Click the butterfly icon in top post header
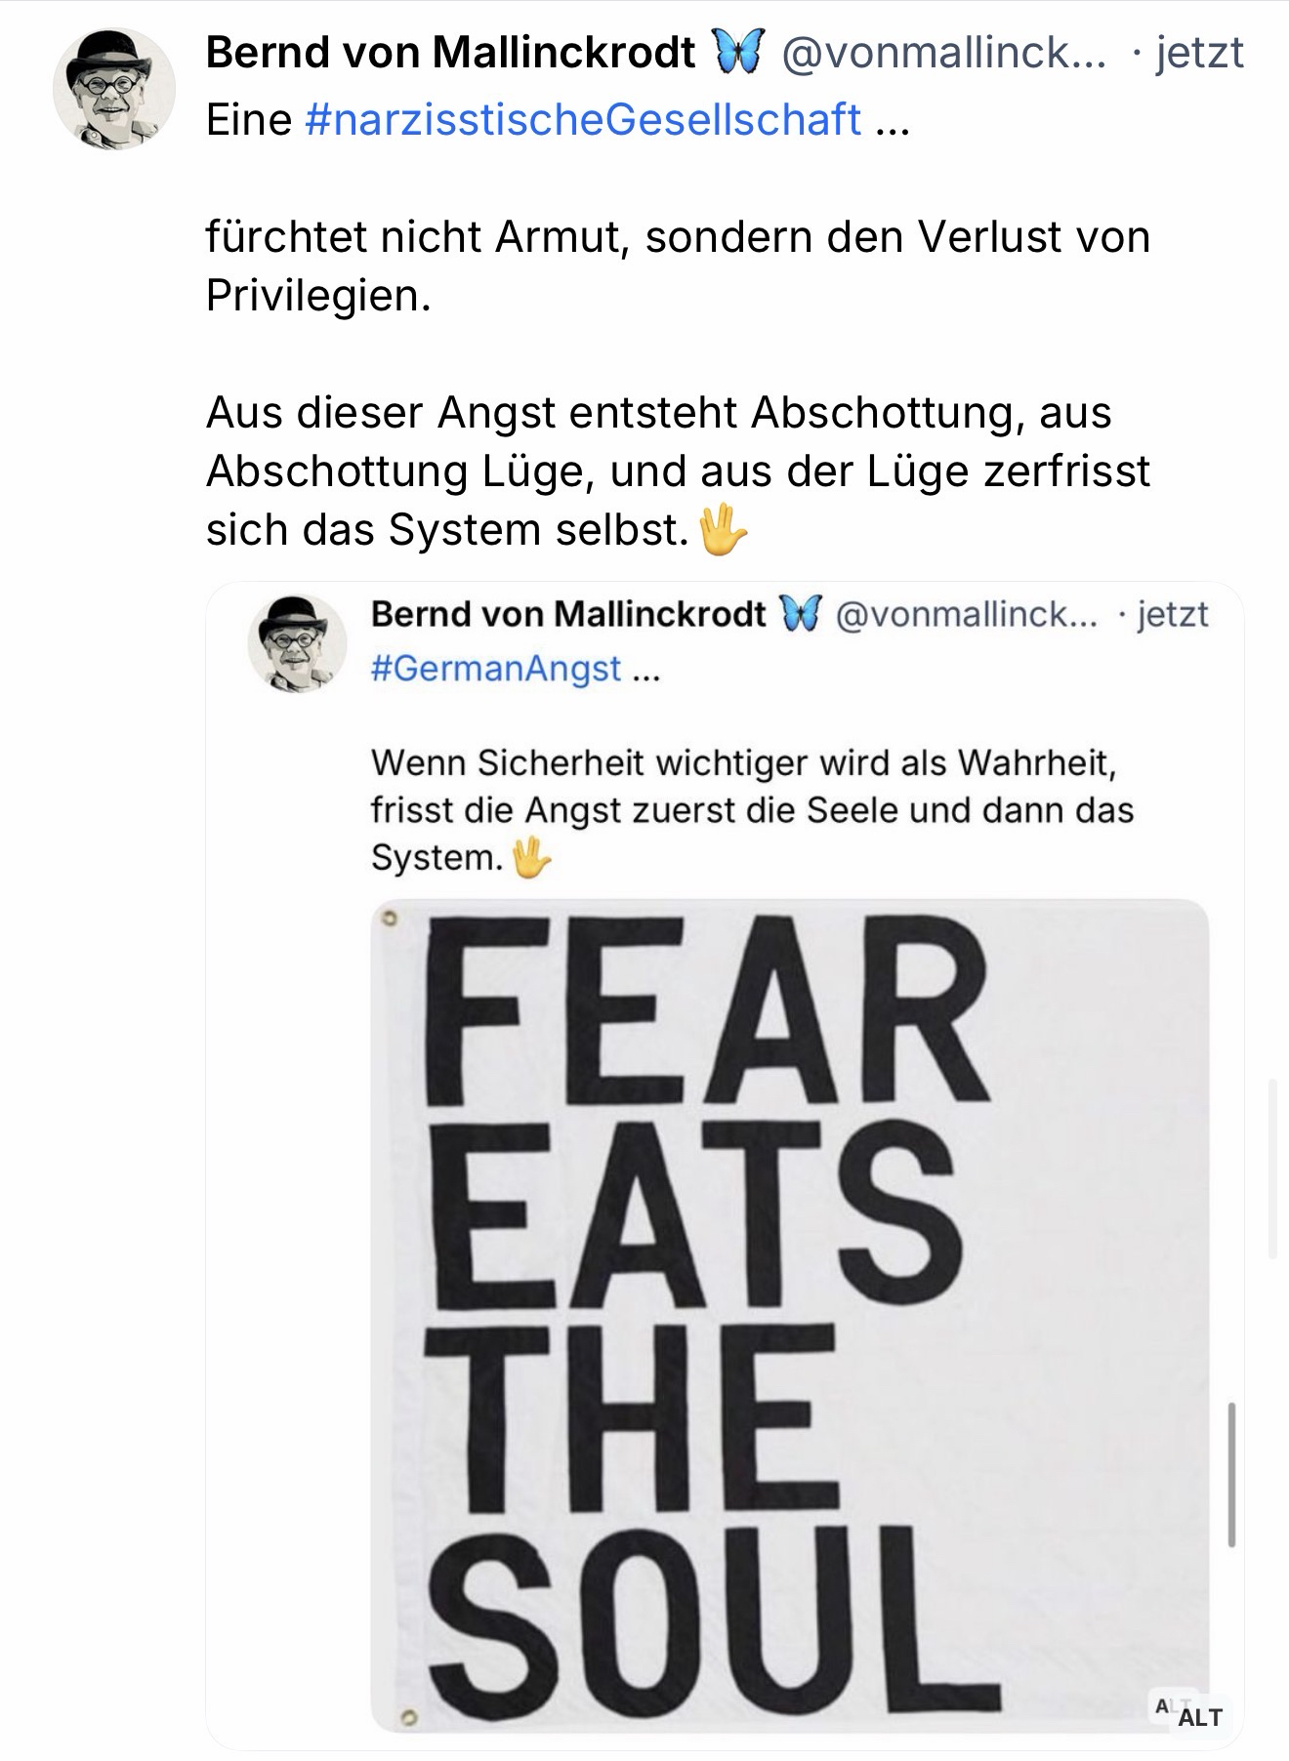 pos(736,52)
